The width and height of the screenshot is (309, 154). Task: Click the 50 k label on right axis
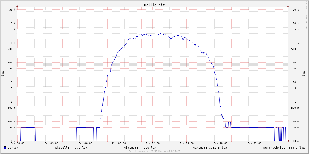(x=296, y=10)
